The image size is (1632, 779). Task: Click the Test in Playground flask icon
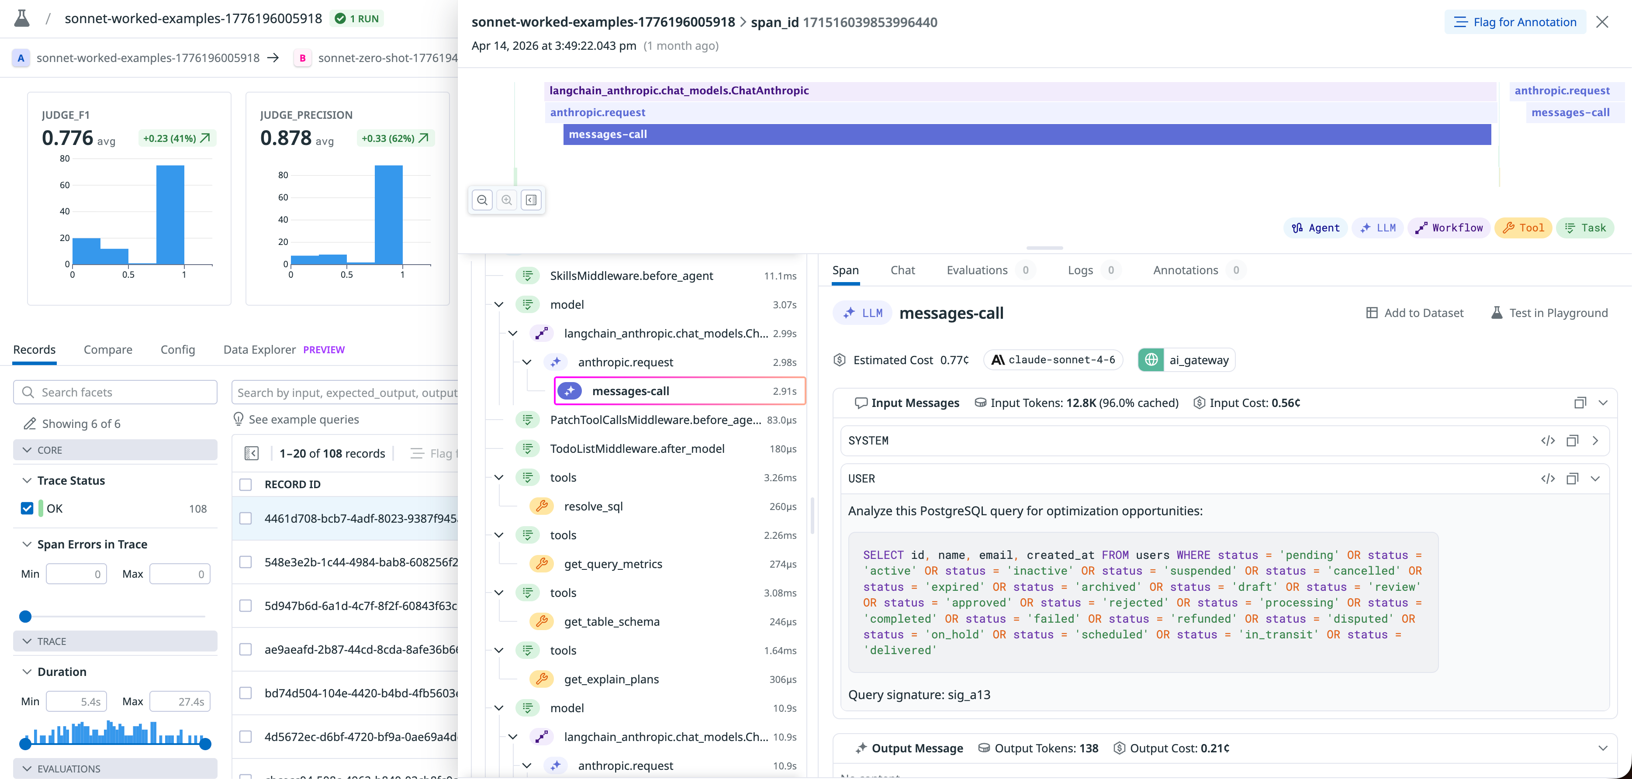click(x=1497, y=313)
